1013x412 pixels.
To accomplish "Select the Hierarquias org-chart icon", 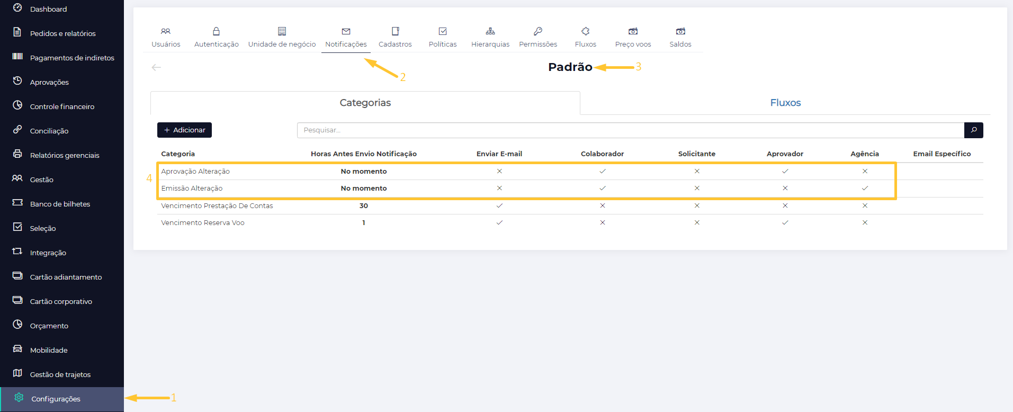I will click(490, 32).
